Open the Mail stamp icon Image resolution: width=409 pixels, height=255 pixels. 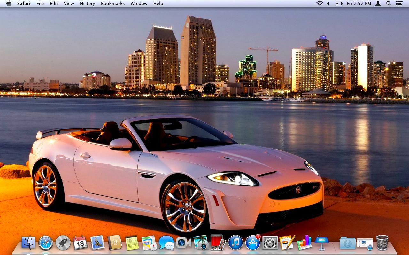tap(97, 243)
